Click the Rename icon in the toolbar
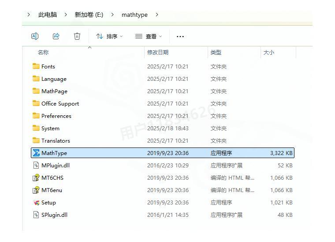This screenshot has width=335, height=242. point(35,36)
